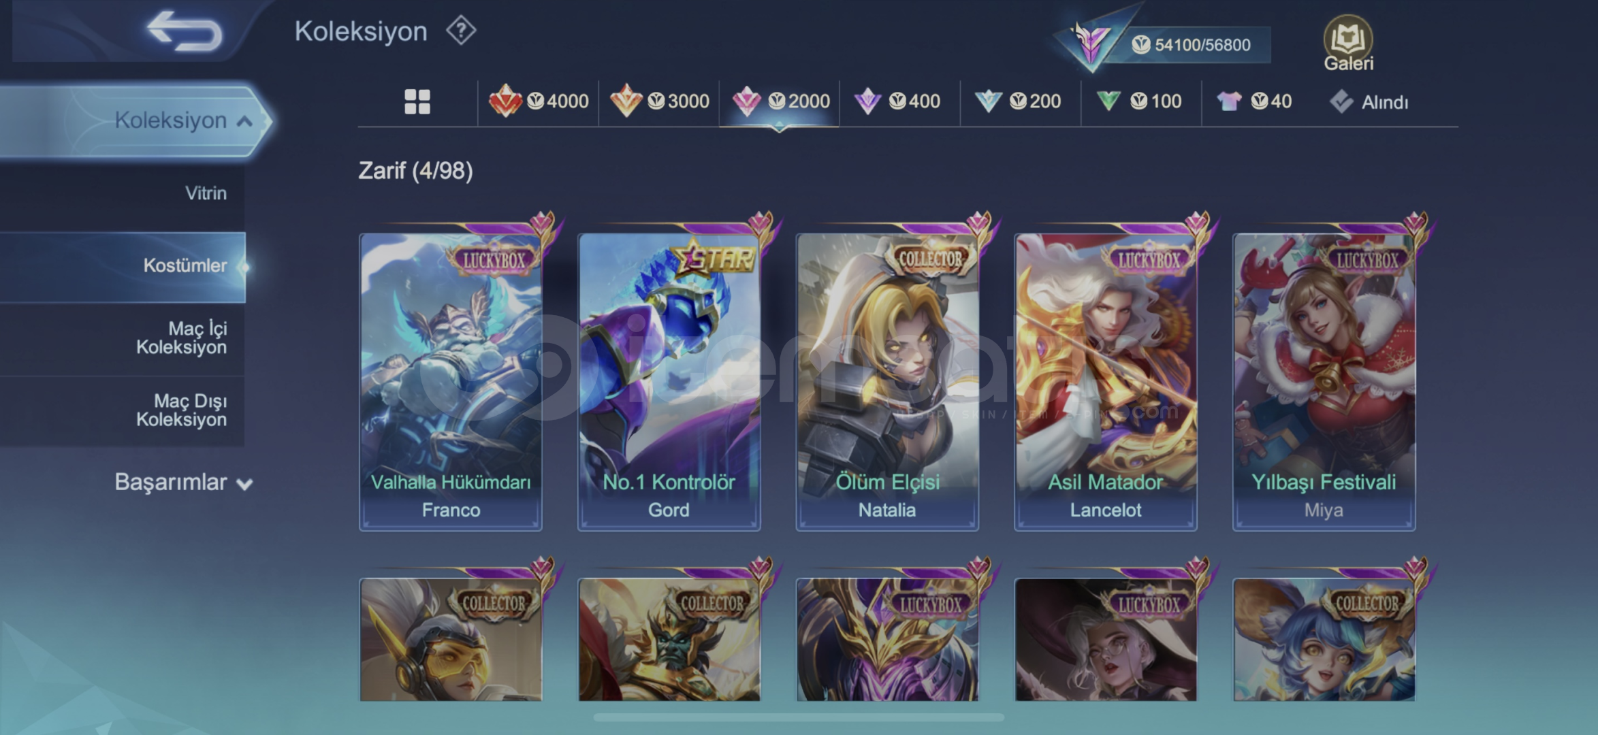Filter by the orange 3000 tier gem
Viewport: 1598px width, 735px height.
coord(626,101)
